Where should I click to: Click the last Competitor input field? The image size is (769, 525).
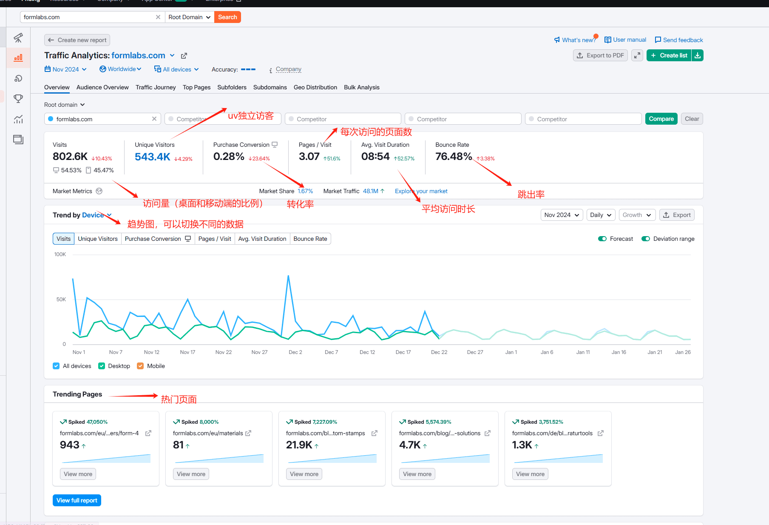pos(583,119)
